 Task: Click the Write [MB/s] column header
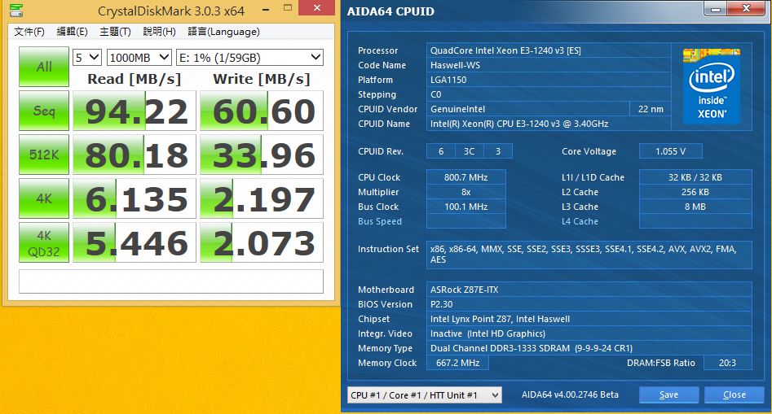[x=262, y=79]
